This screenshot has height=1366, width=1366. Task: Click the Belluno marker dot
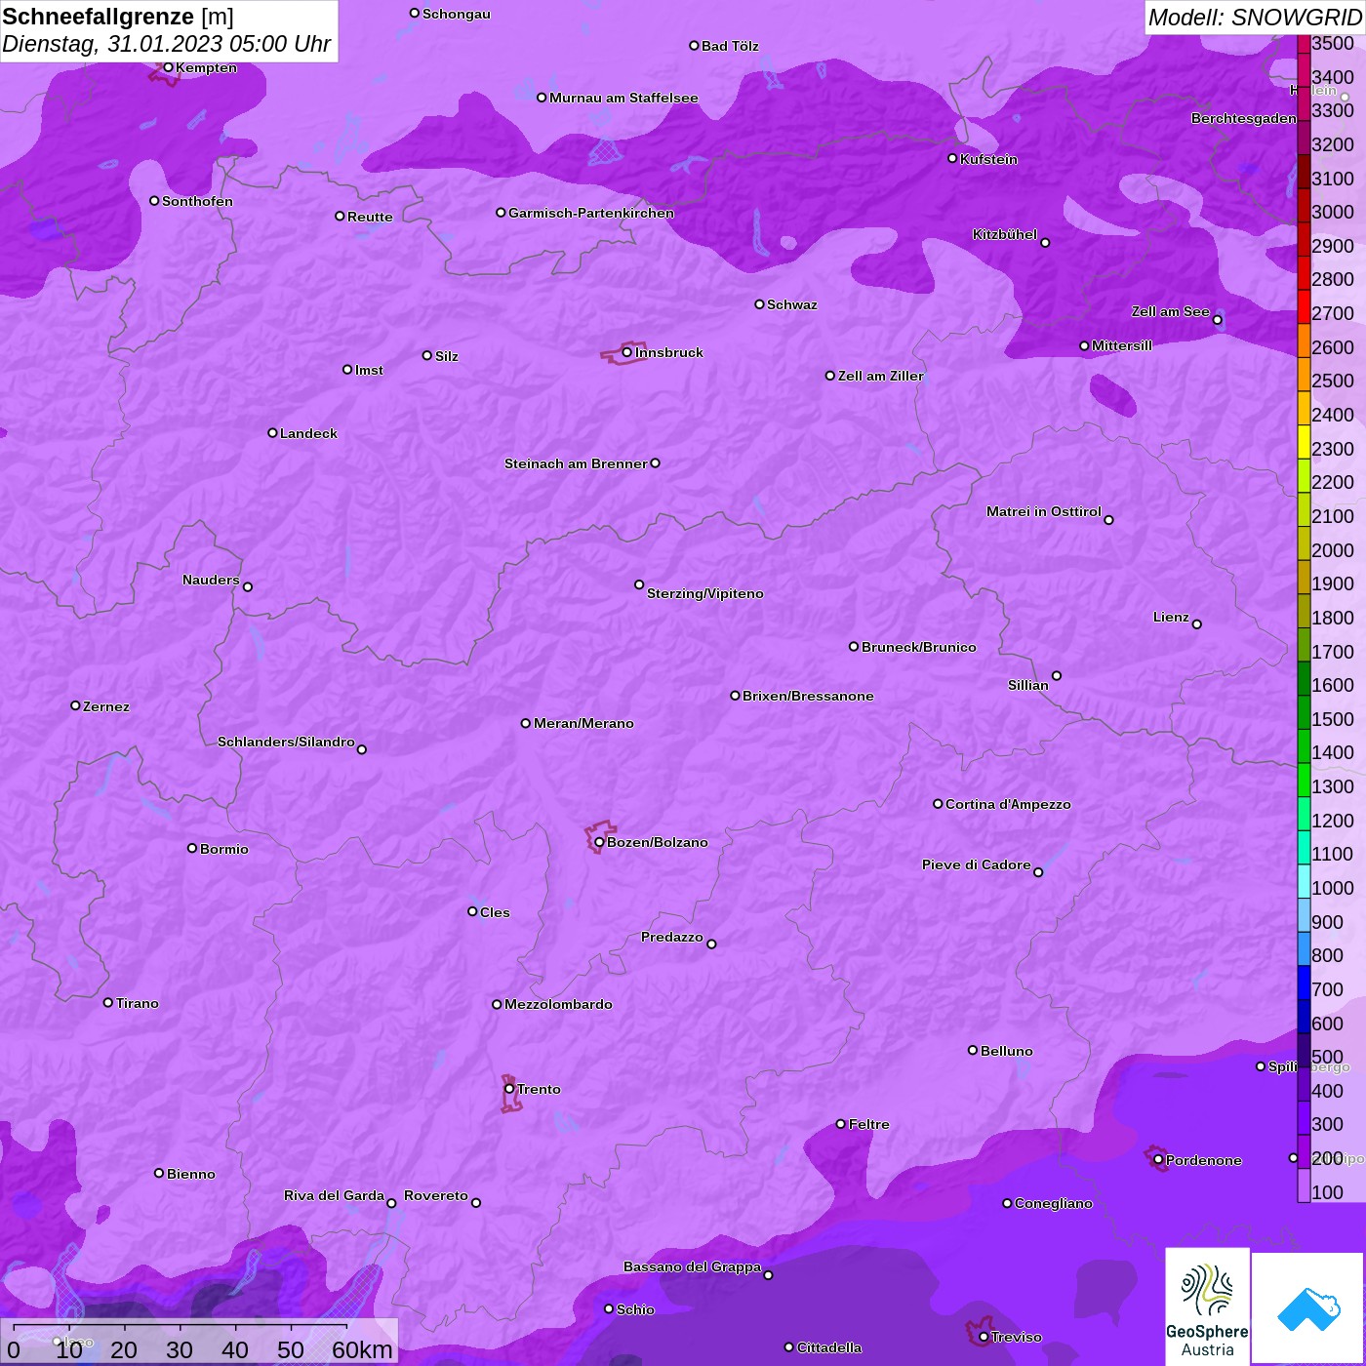pos(973,1051)
